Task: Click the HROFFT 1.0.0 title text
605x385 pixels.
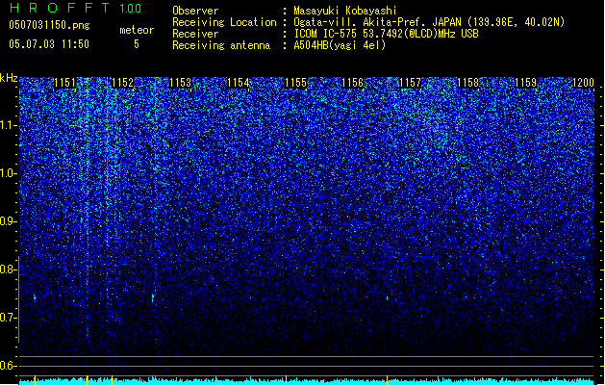Action: [x=76, y=8]
